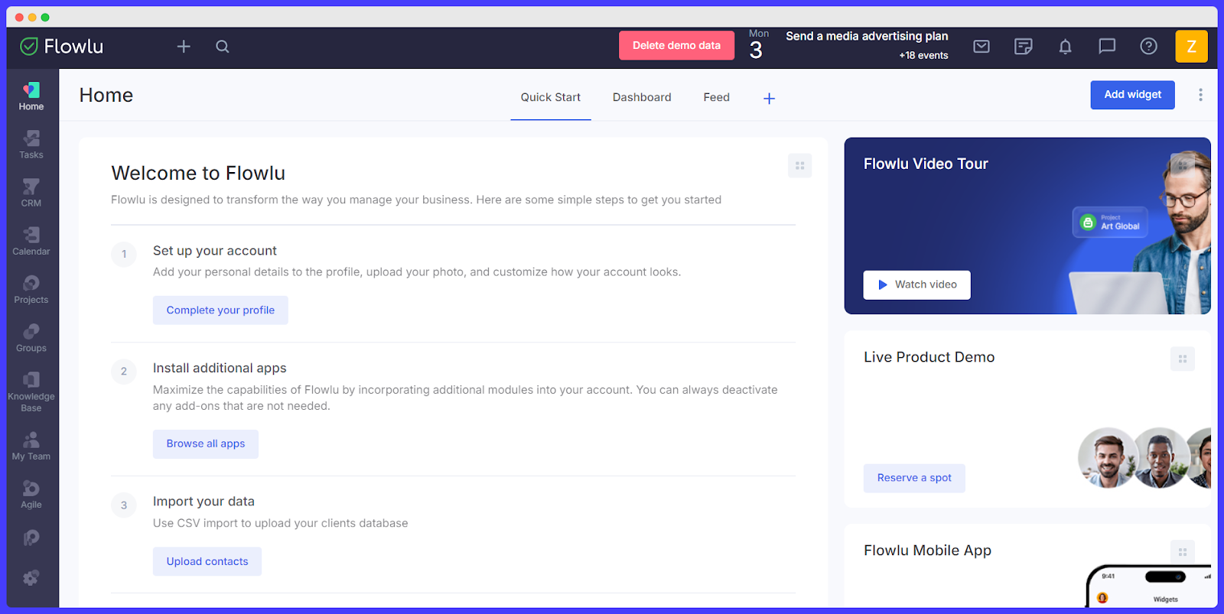The image size is (1224, 614).
Task: Click the Flowlu logo
Action: point(61,47)
